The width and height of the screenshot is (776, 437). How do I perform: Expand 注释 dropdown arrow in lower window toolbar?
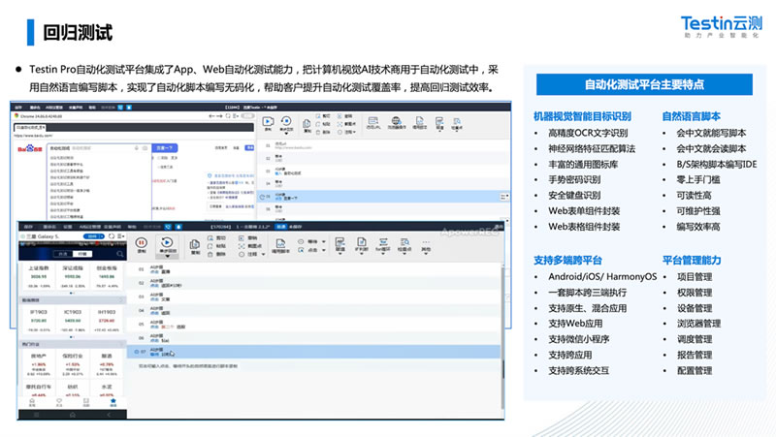pos(263,254)
